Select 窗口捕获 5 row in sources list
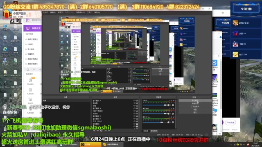The height and width of the screenshot is (147, 262). pyautogui.click(x=115, y=101)
